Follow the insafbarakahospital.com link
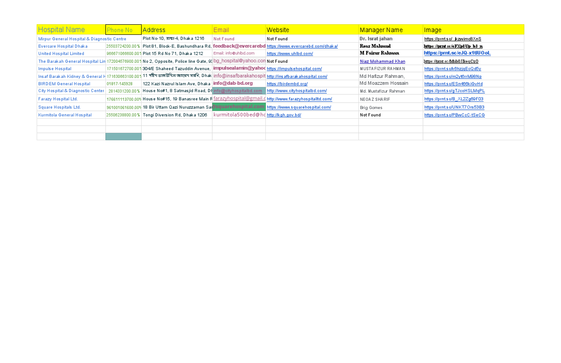 pos(297,76)
